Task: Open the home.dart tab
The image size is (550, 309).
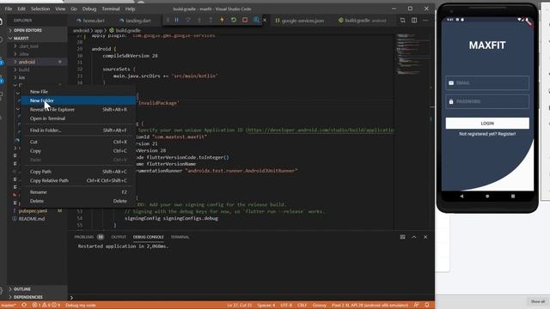Action: coord(90,21)
